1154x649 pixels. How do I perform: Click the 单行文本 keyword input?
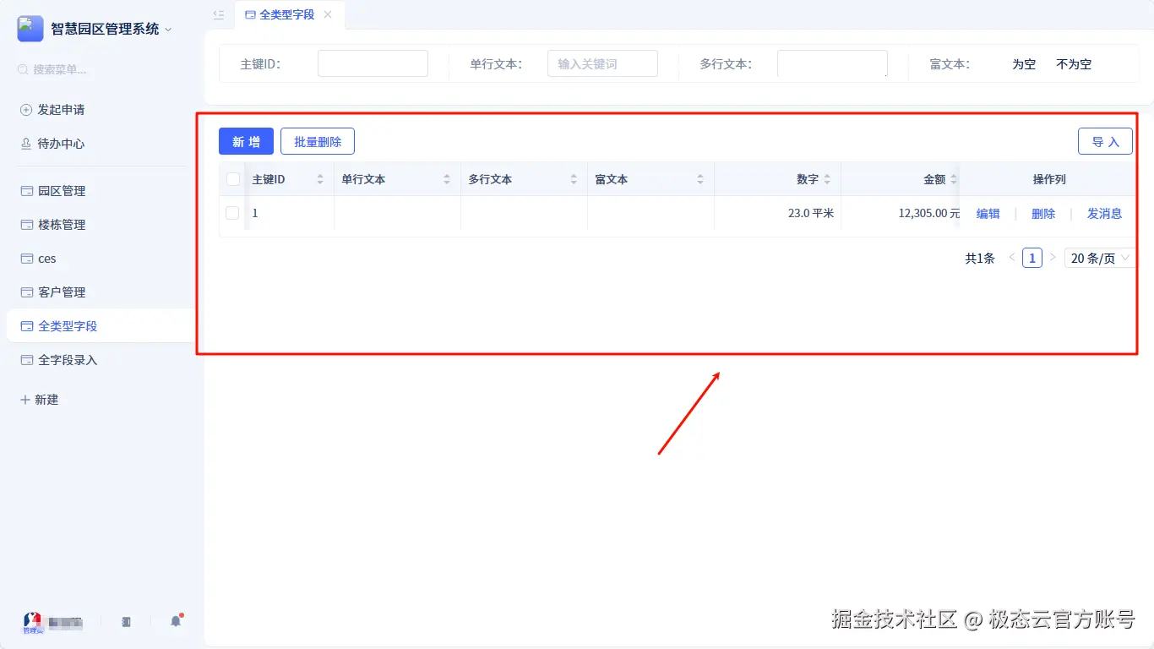point(602,63)
